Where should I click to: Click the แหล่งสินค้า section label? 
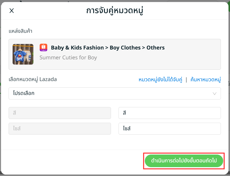click(x=20, y=31)
